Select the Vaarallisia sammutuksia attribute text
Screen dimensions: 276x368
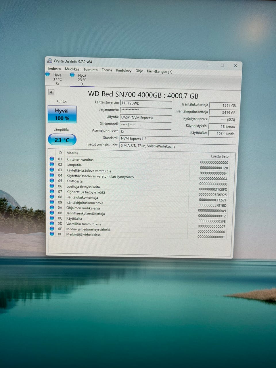[x=84, y=224]
